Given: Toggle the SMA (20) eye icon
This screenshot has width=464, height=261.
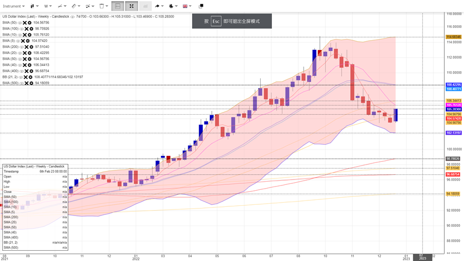Looking at the screenshot, I should click(20, 53).
